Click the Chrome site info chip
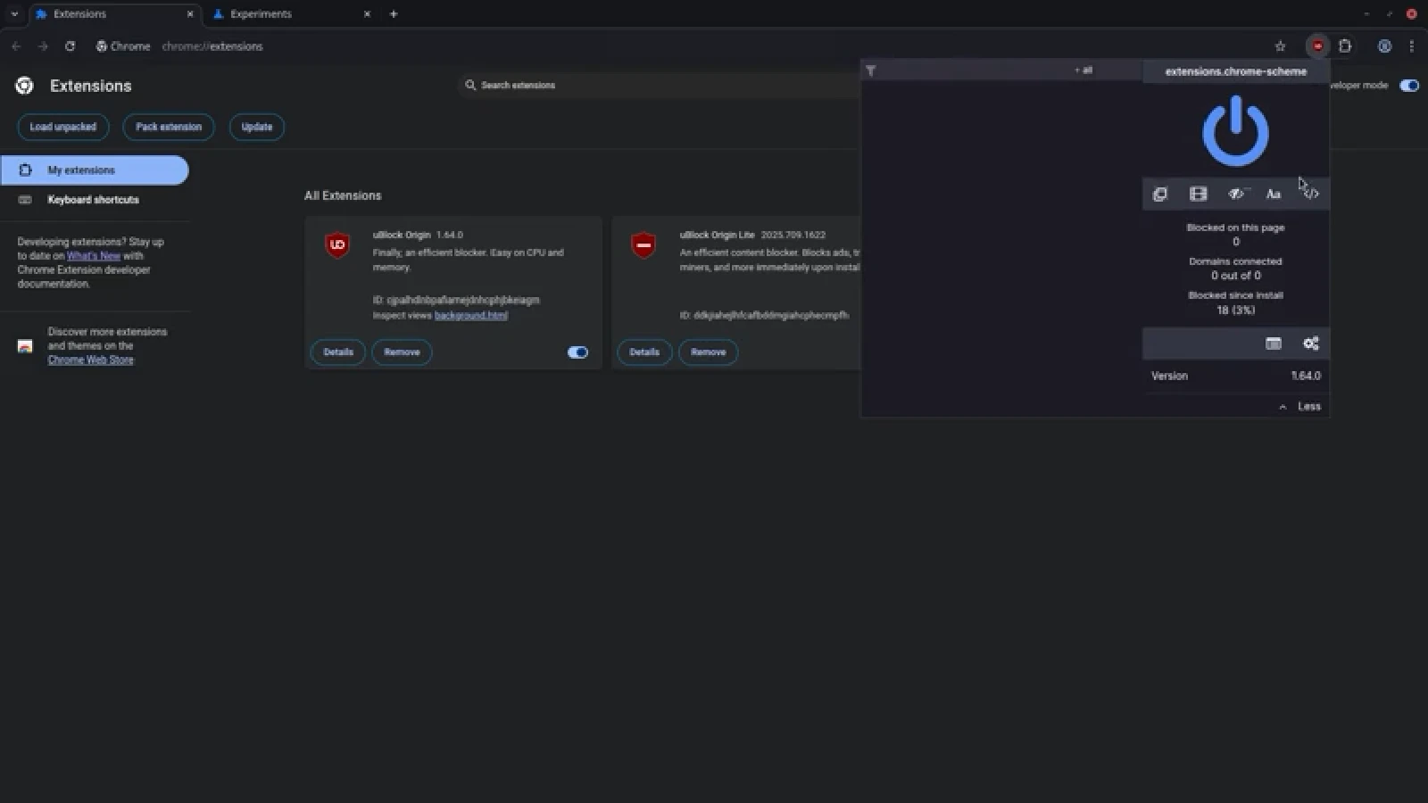Viewport: 1428px width, 803px height. (123, 46)
